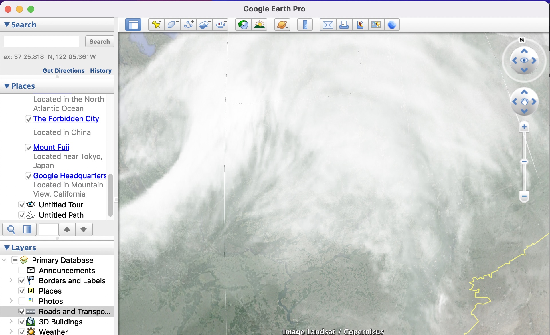Click the zoom slider handle
Image resolution: width=550 pixels, height=335 pixels.
[524, 162]
